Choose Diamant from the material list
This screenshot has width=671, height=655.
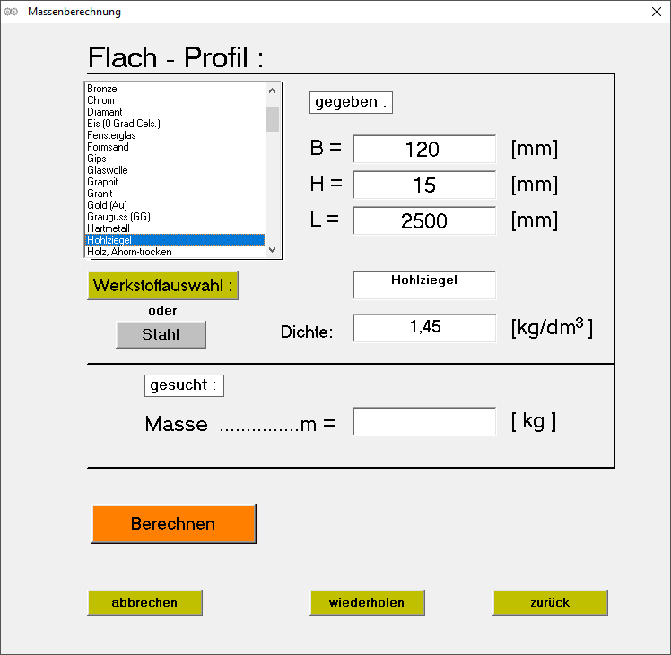(105, 112)
